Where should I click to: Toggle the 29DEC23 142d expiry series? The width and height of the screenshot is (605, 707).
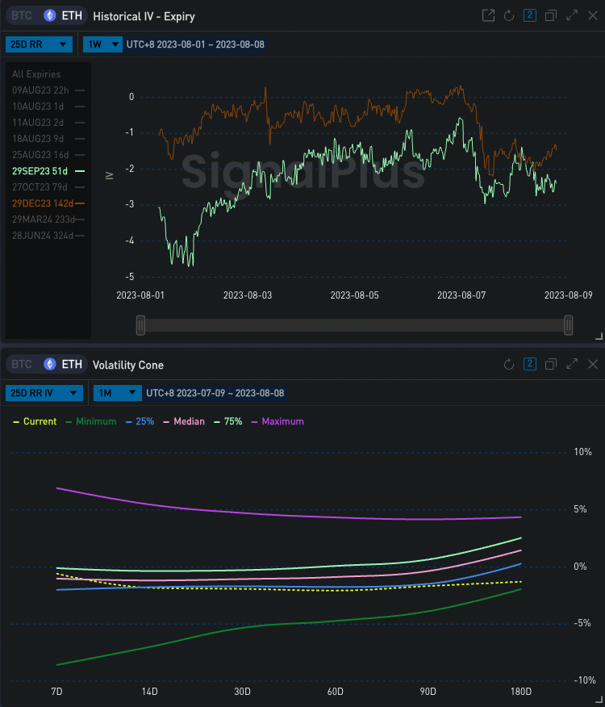coord(42,203)
